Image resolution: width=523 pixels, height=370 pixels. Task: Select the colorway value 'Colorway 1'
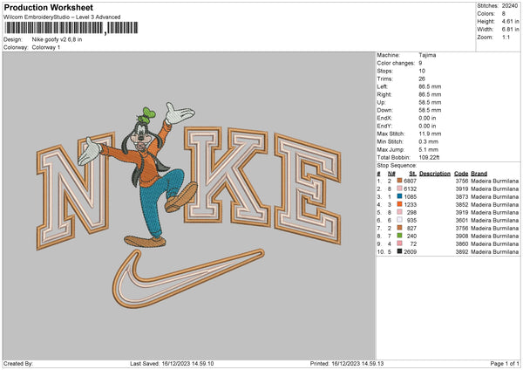pos(46,47)
